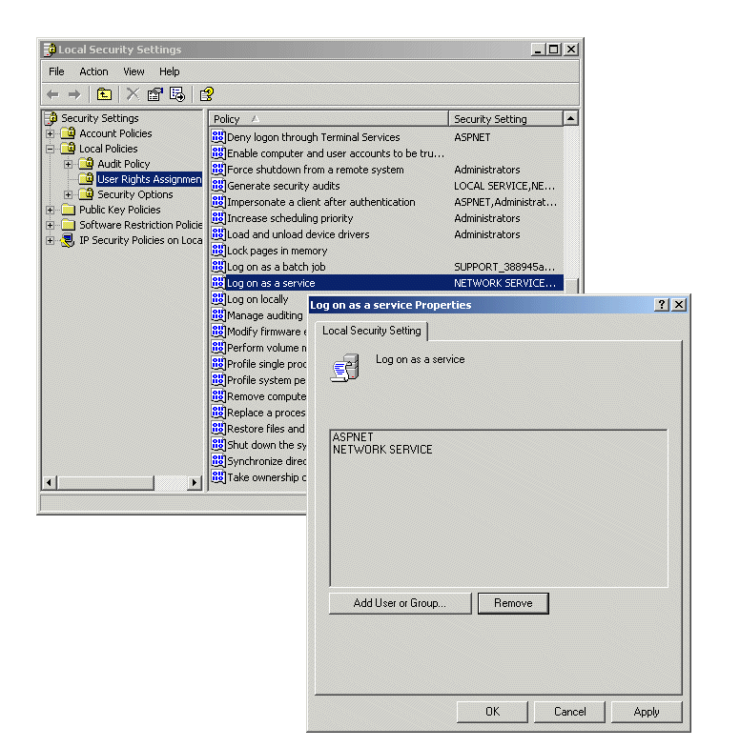740x747 pixels.
Task: Click OK in the properties dialog
Action: (492, 712)
